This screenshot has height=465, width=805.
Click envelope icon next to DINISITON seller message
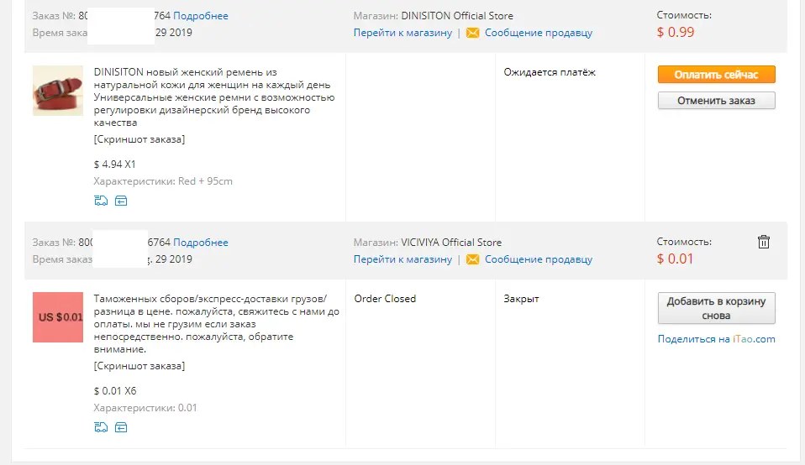click(x=472, y=33)
